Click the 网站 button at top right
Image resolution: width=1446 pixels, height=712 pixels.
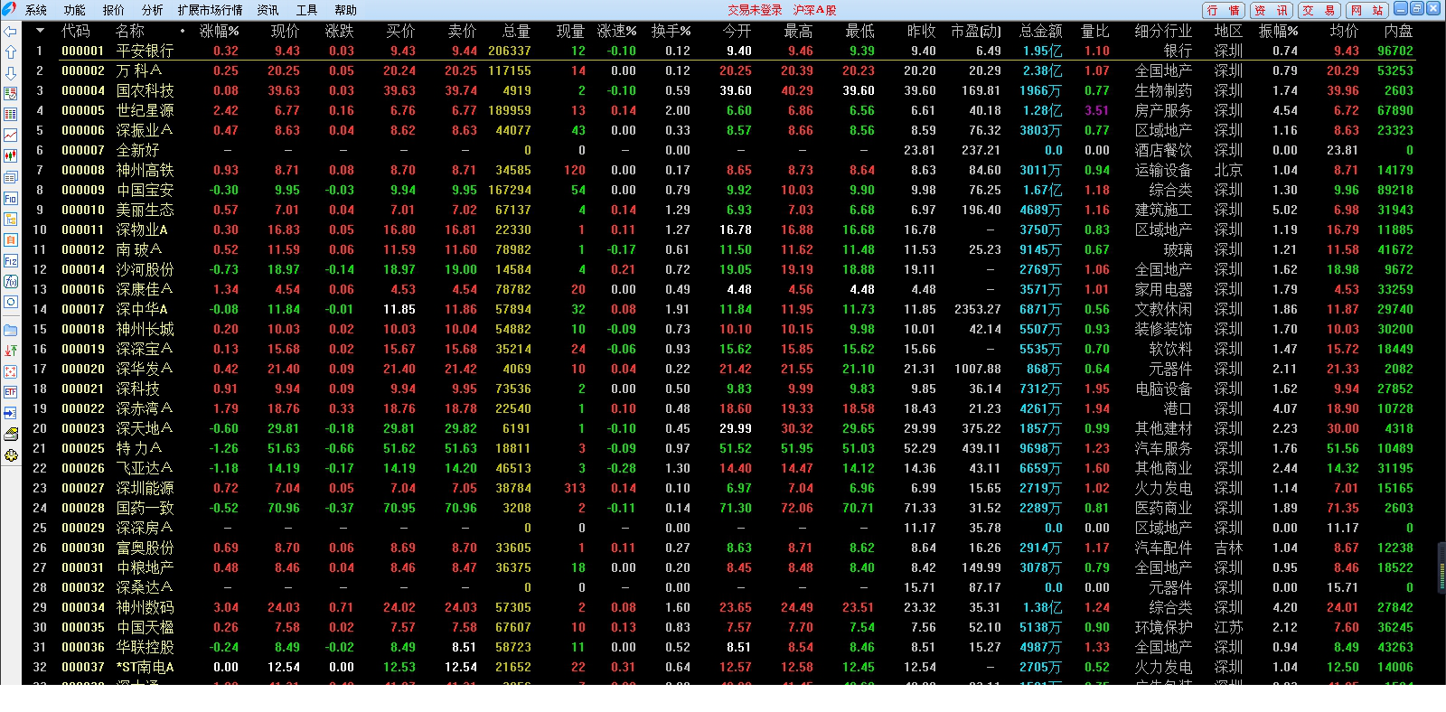tap(1366, 10)
